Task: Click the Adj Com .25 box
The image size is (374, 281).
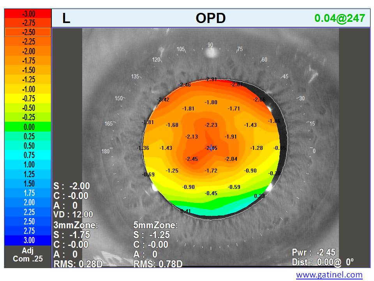Action: click(28, 255)
